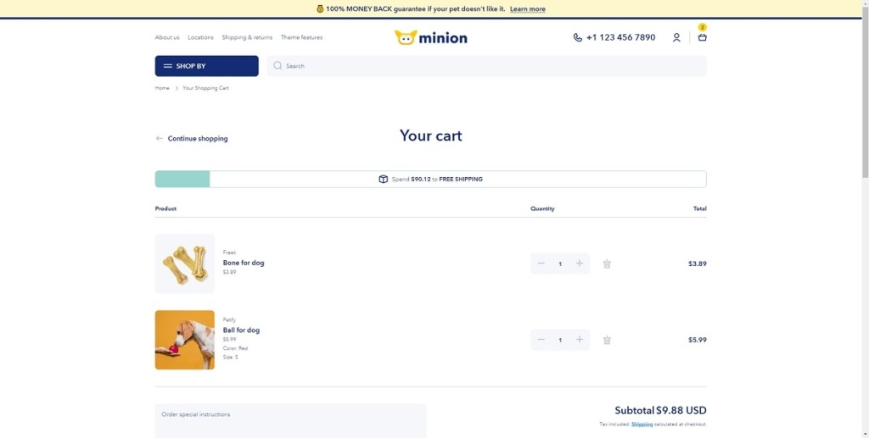
Task: Expand the SHOP BY menu
Action: (x=206, y=66)
